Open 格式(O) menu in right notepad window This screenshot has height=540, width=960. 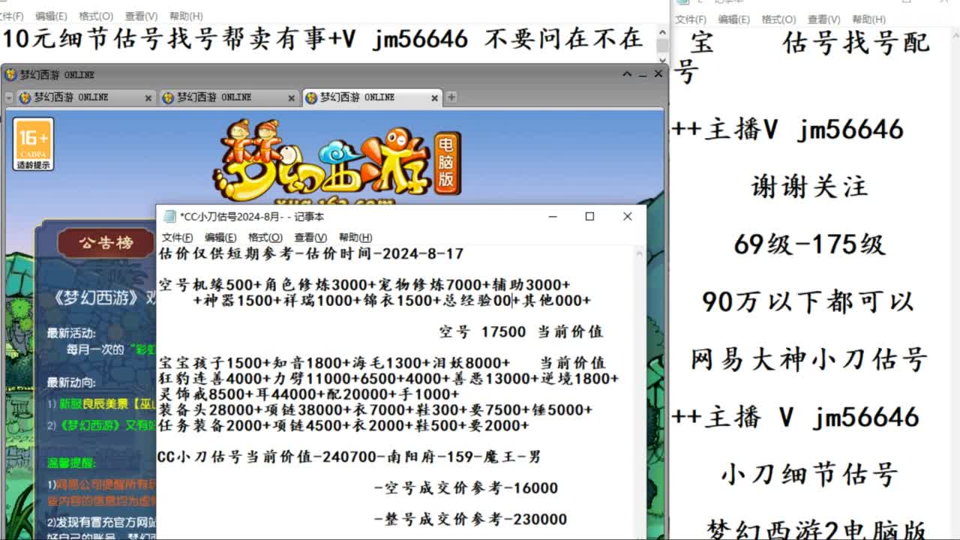[778, 19]
